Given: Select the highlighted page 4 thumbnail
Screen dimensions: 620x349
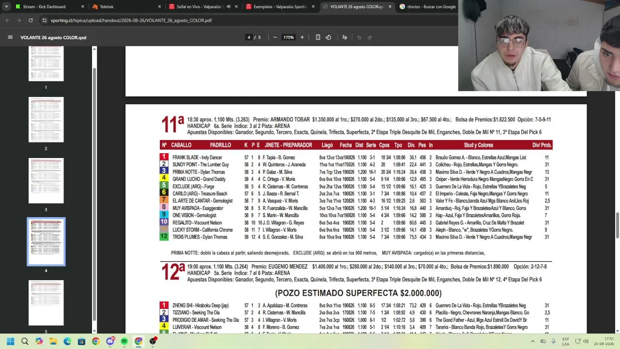Looking at the screenshot, I should click(46, 241).
